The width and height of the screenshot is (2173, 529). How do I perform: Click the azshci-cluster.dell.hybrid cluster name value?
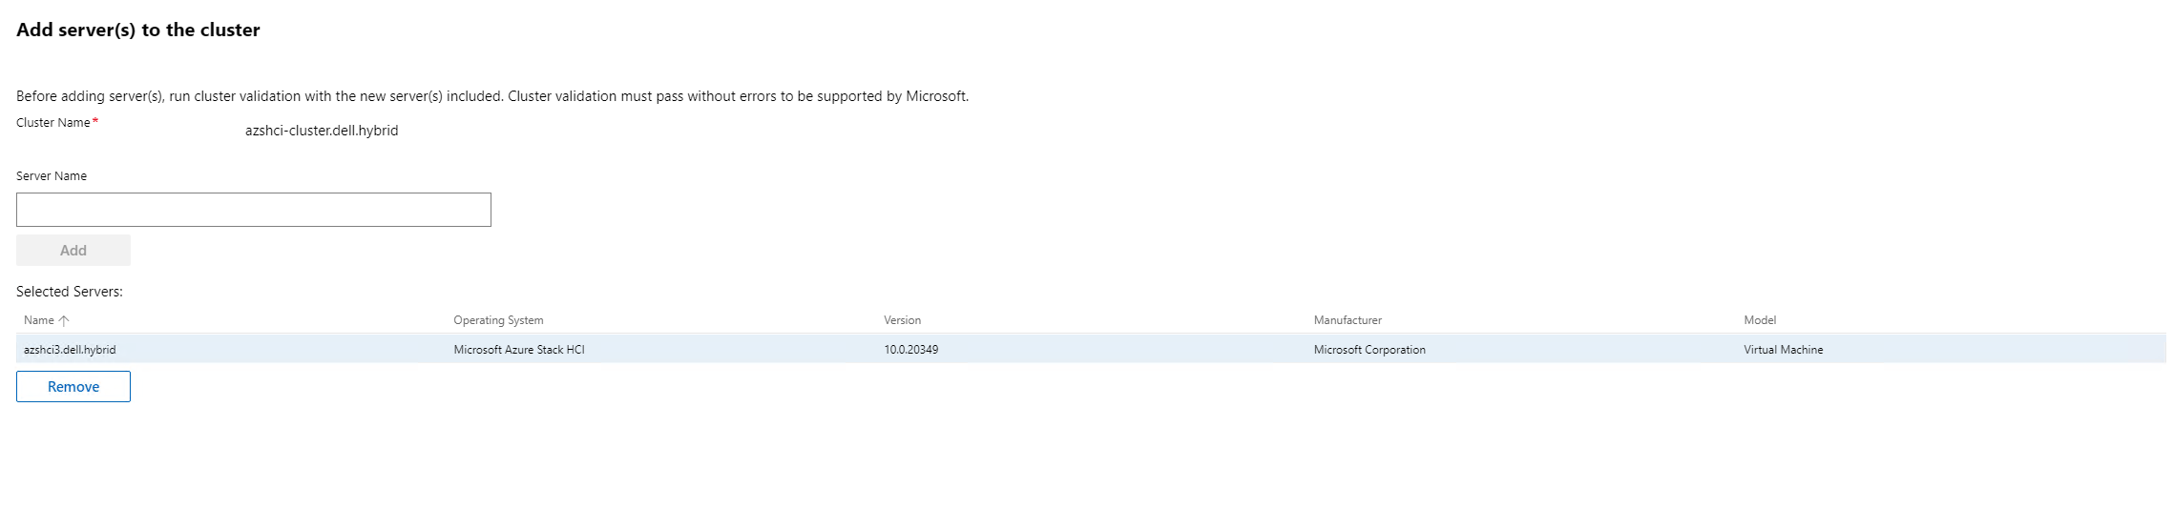coord(322,131)
